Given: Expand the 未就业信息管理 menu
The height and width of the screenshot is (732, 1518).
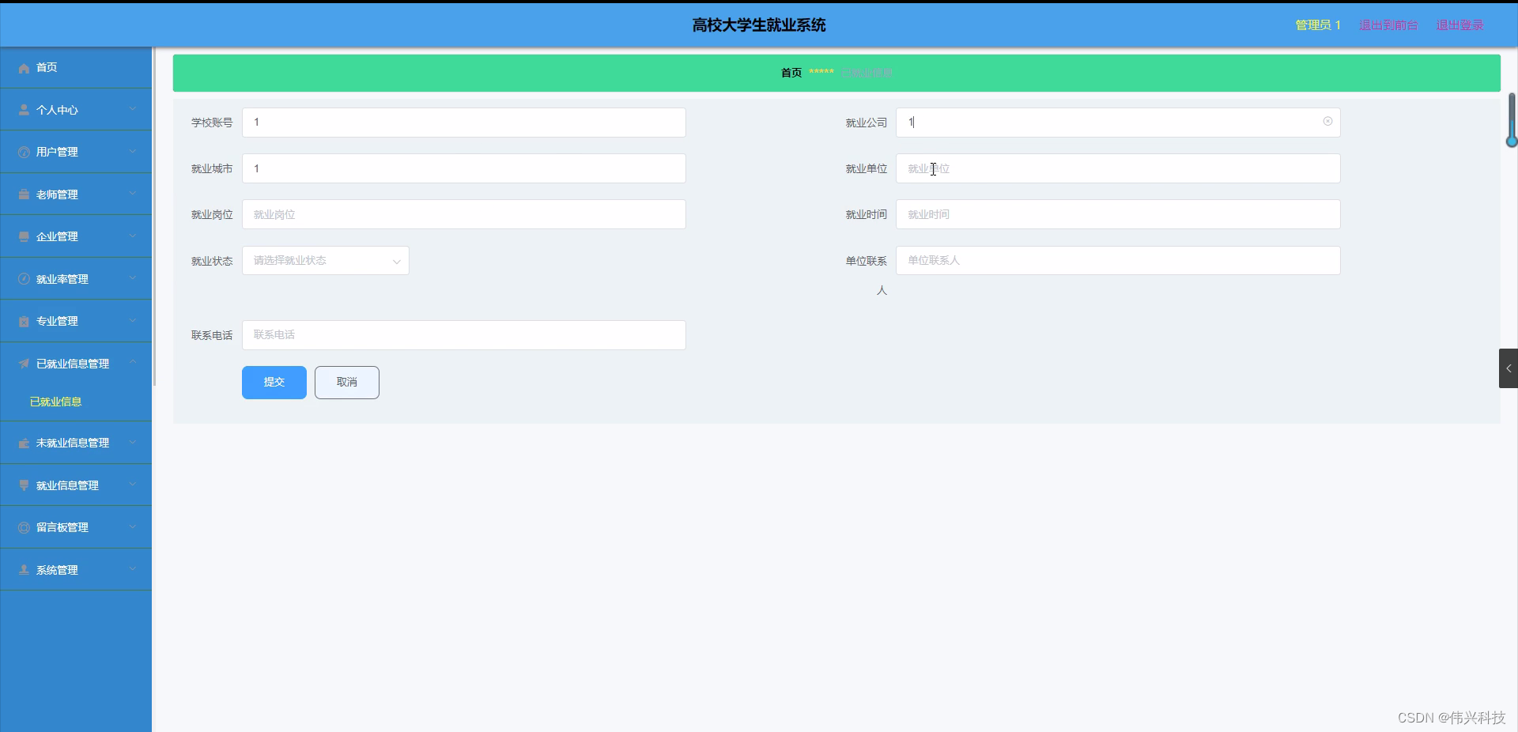Looking at the screenshot, I should pyautogui.click(x=76, y=443).
